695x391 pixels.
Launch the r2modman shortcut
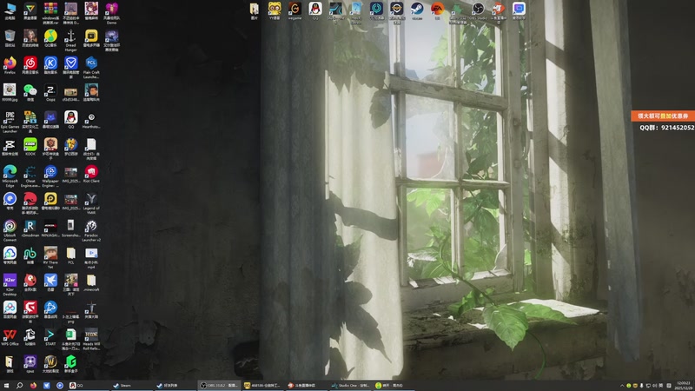pyautogui.click(x=30, y=229)
